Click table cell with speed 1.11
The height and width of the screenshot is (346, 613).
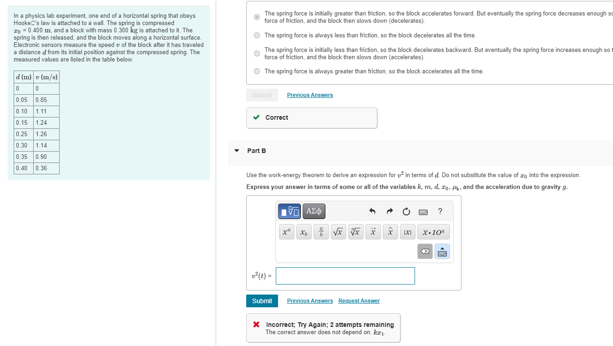pyautogui.click(x=46, y=112)
